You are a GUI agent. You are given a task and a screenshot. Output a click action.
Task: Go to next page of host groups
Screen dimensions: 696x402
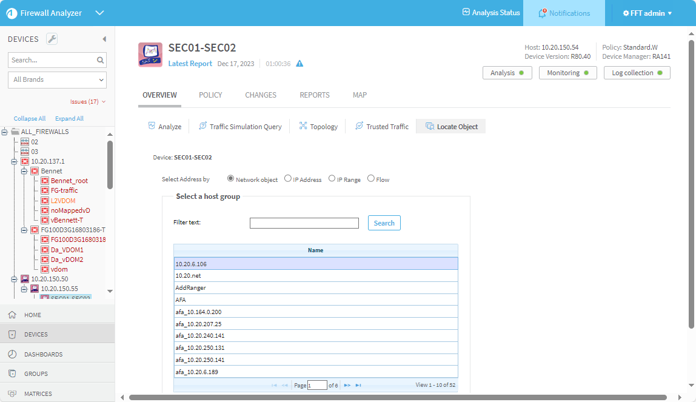pos(347,385)
